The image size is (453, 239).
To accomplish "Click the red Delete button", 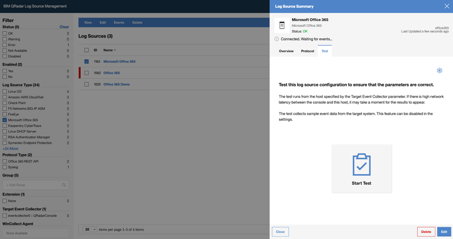I will tap(426, 232).
